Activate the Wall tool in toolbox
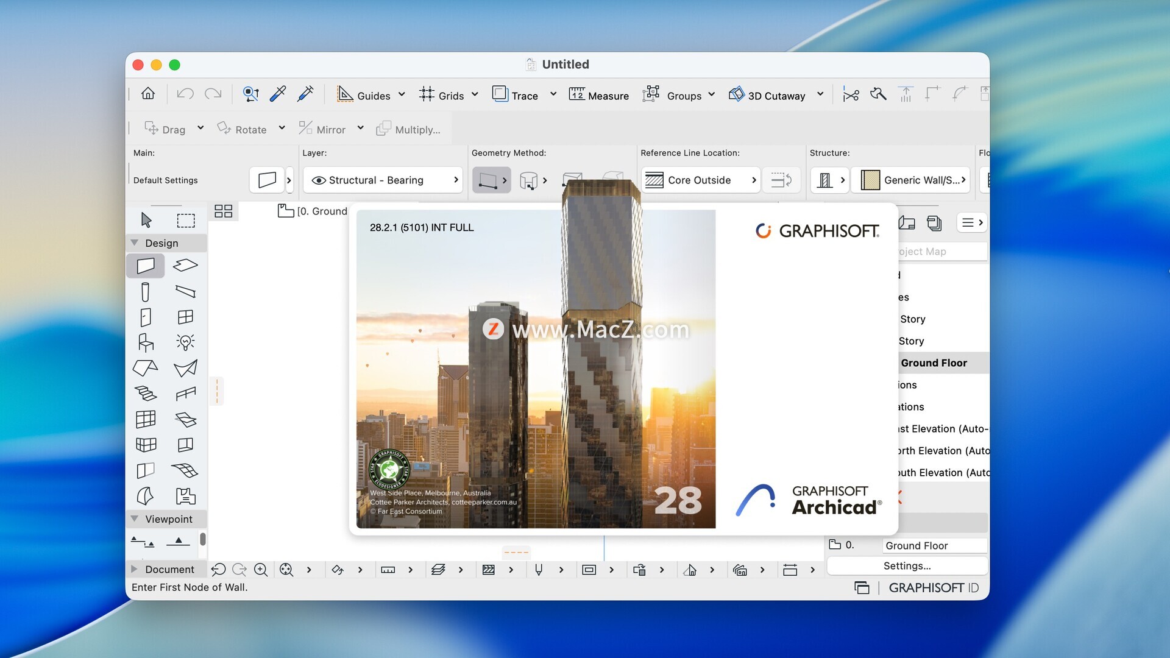This screenshot has height=658, width=1170. pos(146,266)
